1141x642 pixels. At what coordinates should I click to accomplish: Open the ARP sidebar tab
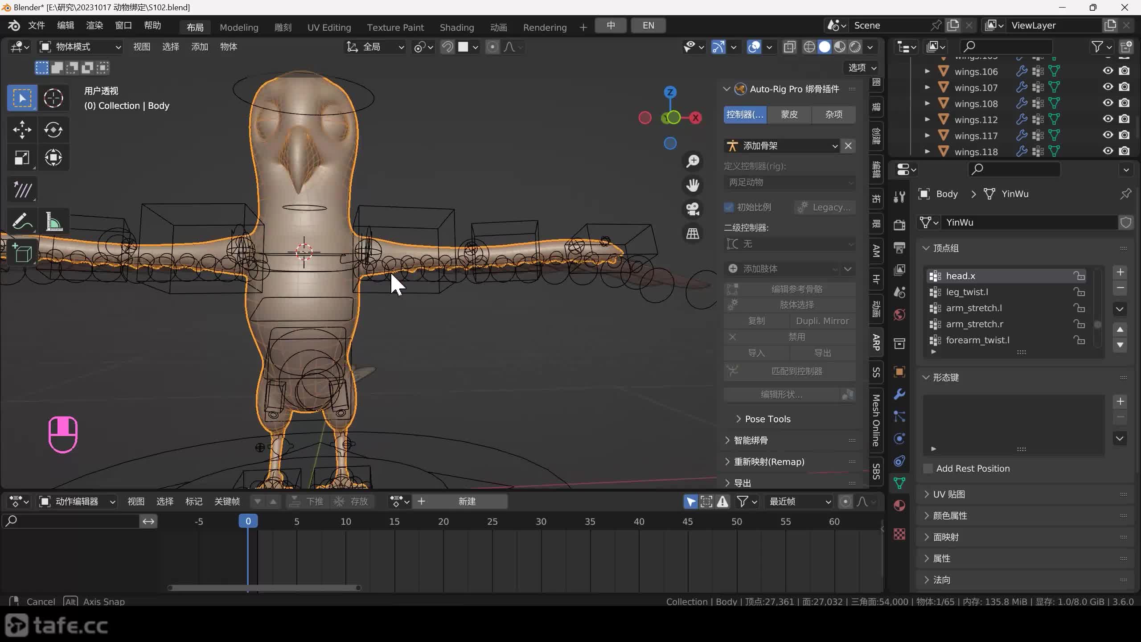coord(876,342)
